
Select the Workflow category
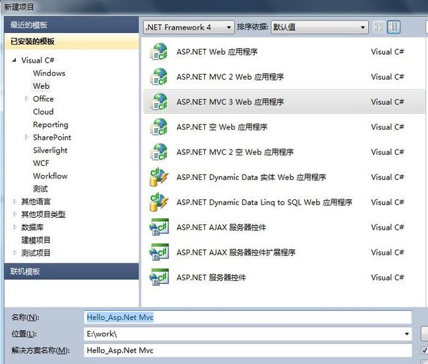(x=50, y=176)
